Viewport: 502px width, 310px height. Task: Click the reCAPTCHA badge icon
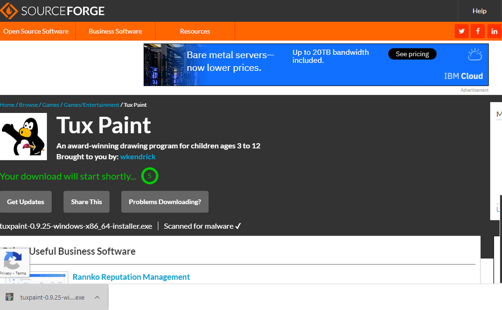[x=13, y=261]
